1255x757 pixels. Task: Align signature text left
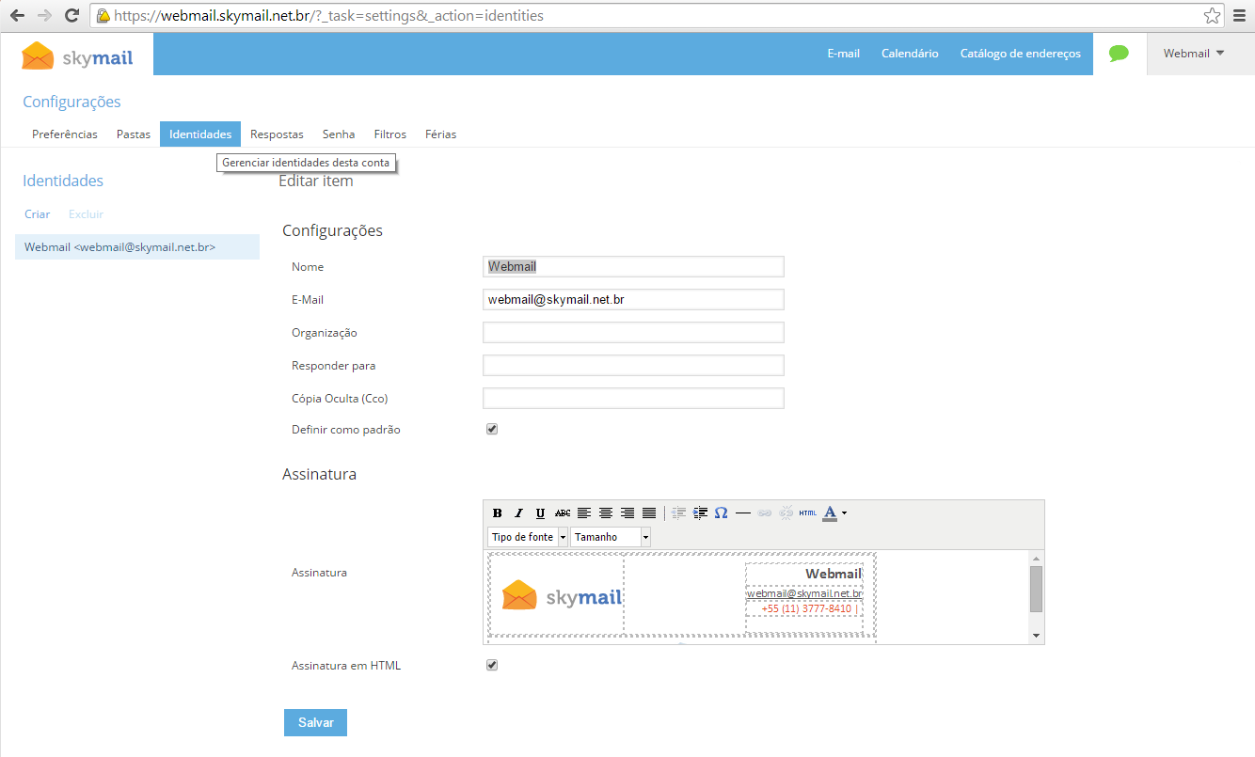coord(584,513)
